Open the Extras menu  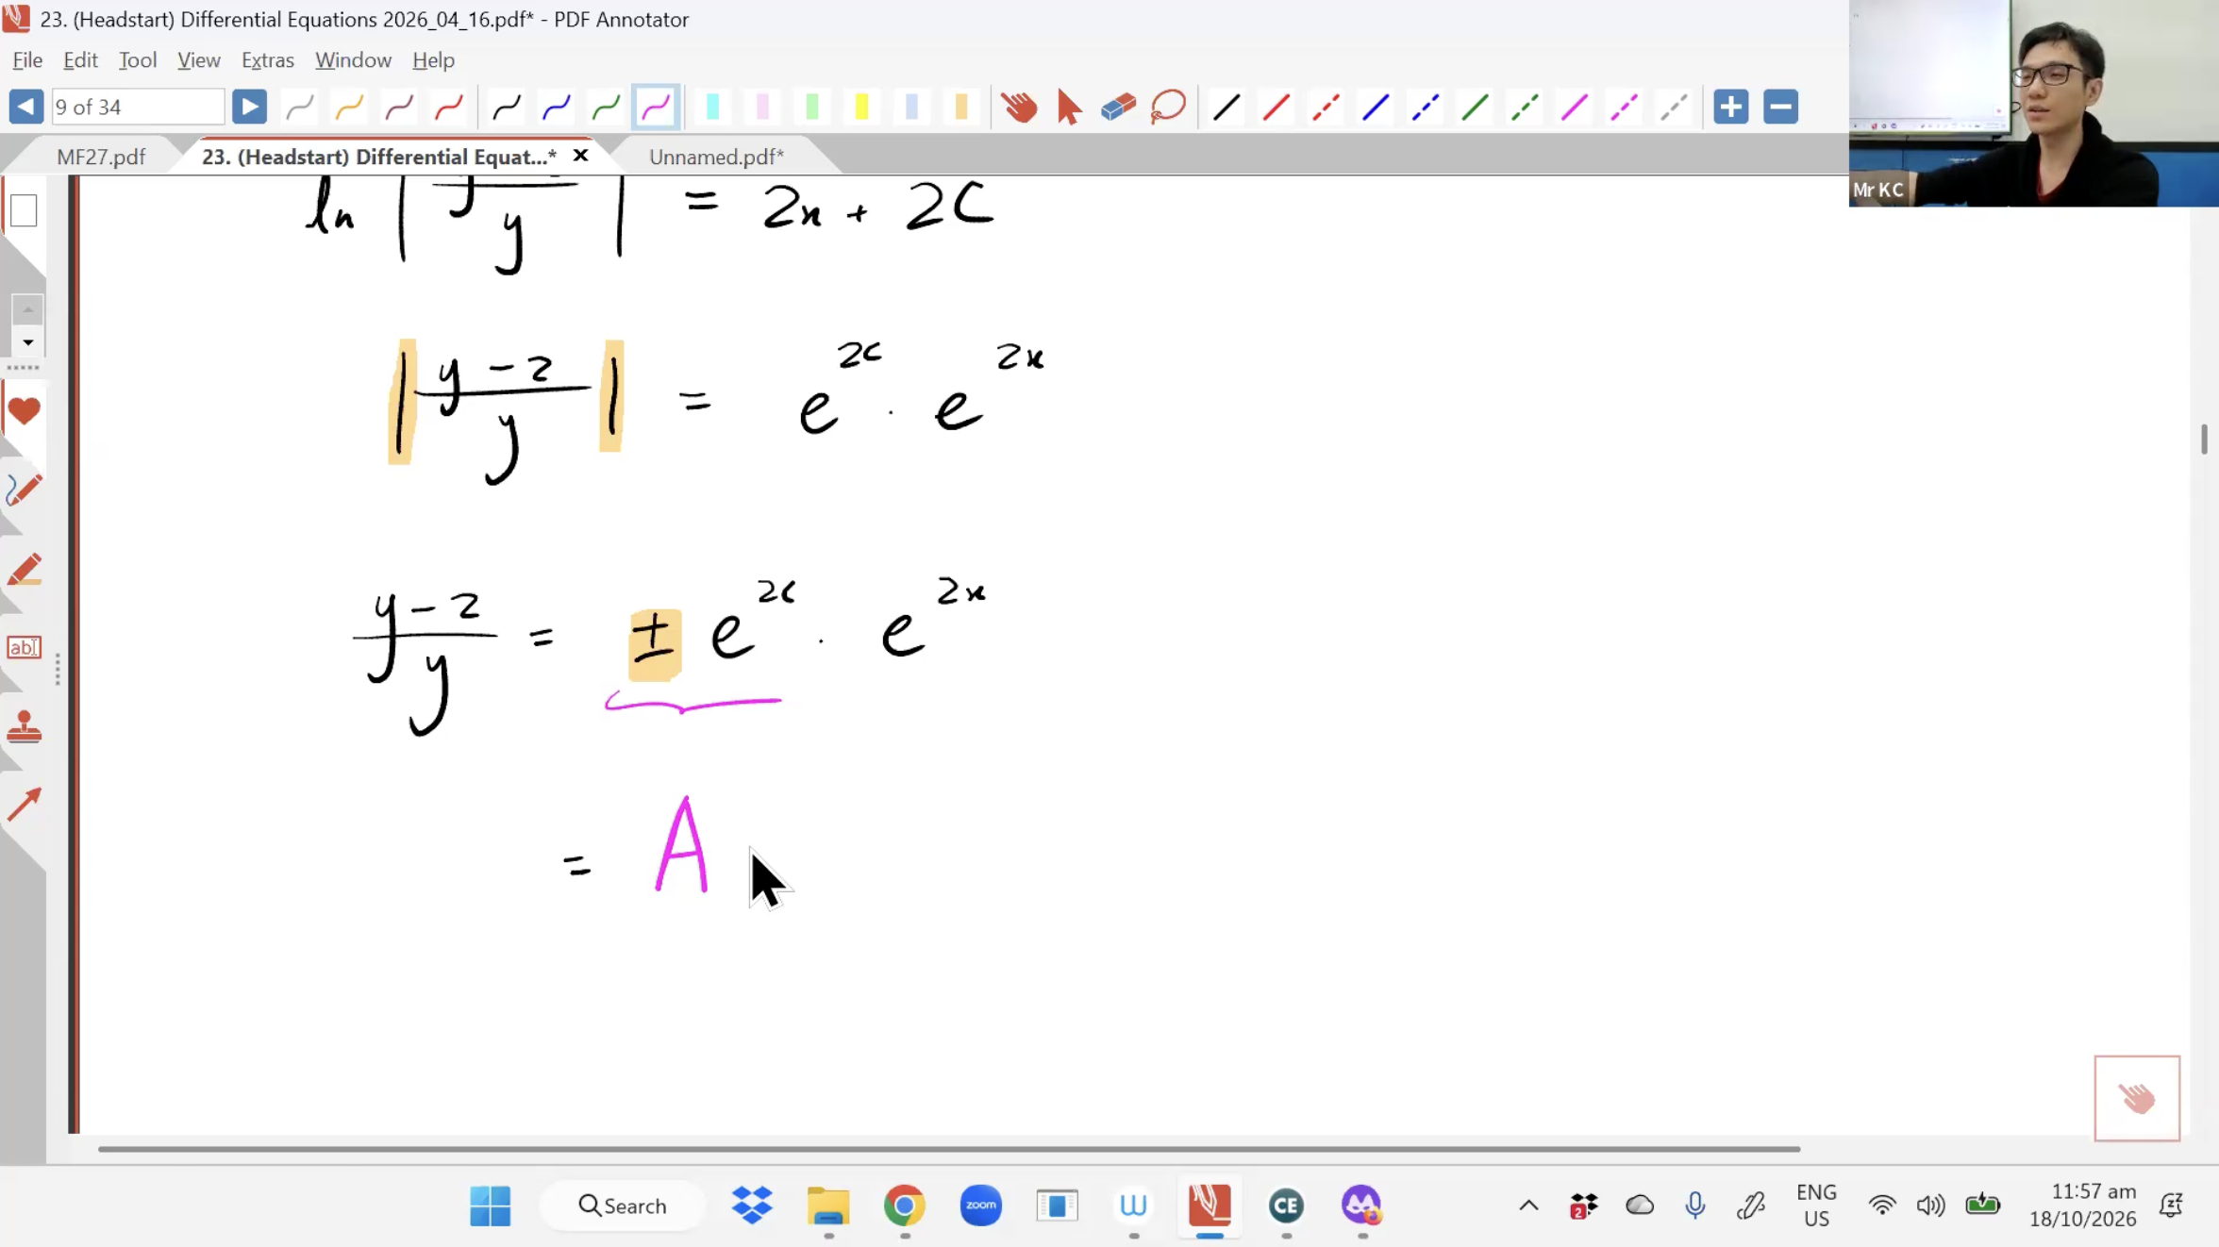(268, 59)
